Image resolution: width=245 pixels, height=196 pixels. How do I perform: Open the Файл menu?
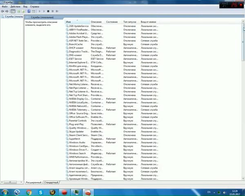pyautogui.click(x=4, y=7)
